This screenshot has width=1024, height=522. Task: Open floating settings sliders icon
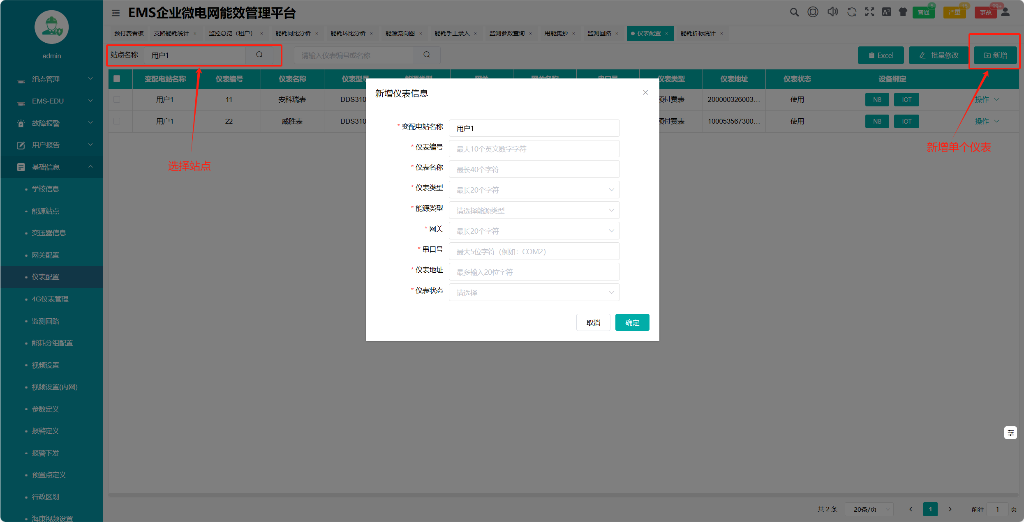pyautogui.click(x=1010, y=432)
